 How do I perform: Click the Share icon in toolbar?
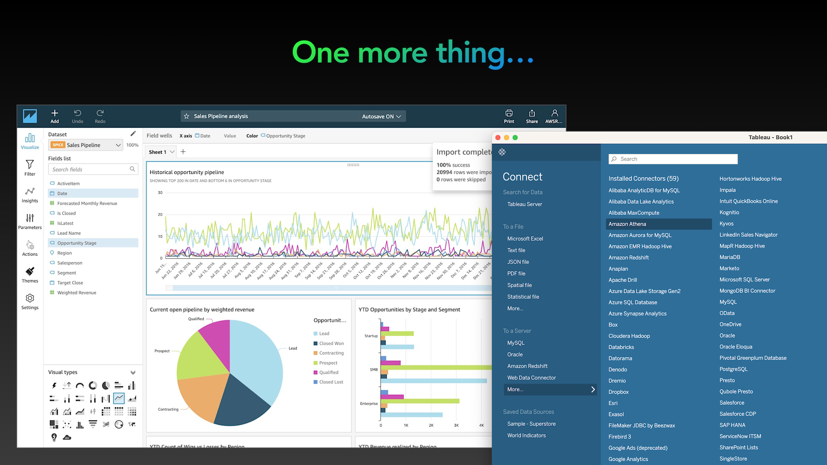click(x=532, y=116)
